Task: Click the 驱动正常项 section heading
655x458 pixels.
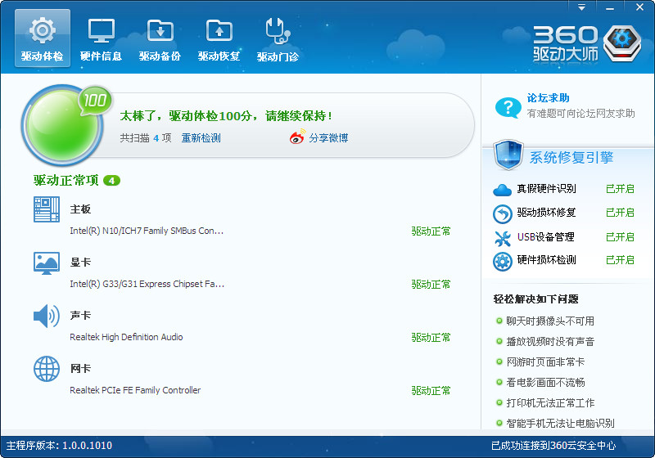Action: point(66,181)
